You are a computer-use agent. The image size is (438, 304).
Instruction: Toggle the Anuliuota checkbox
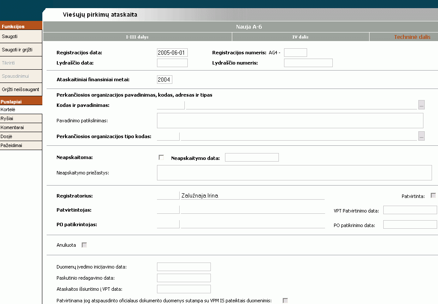[x=84, y=245]
